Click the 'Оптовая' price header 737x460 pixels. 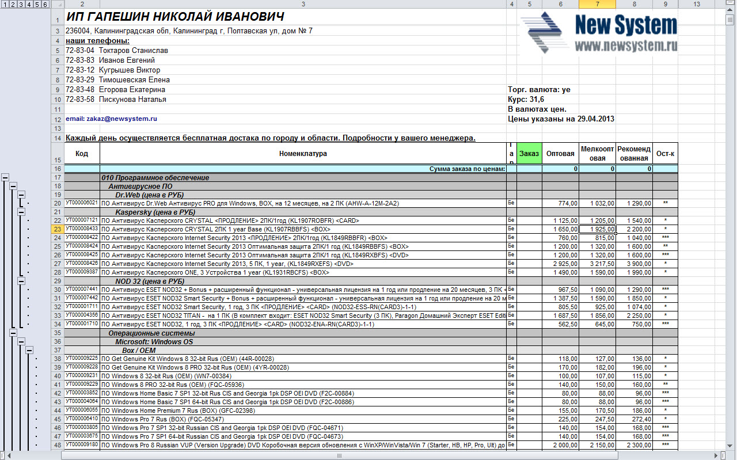[x=560, y=154]
